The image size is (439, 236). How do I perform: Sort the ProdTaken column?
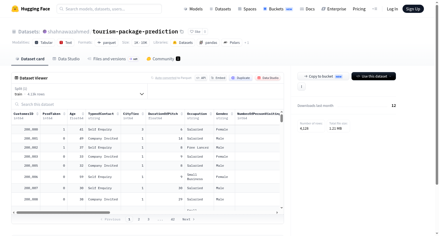tap(64, 114)
